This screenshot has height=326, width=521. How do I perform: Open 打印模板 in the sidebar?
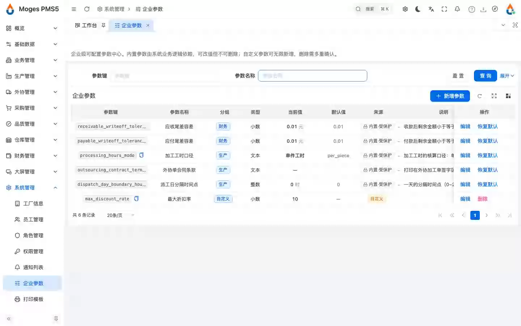pos(33,299)
